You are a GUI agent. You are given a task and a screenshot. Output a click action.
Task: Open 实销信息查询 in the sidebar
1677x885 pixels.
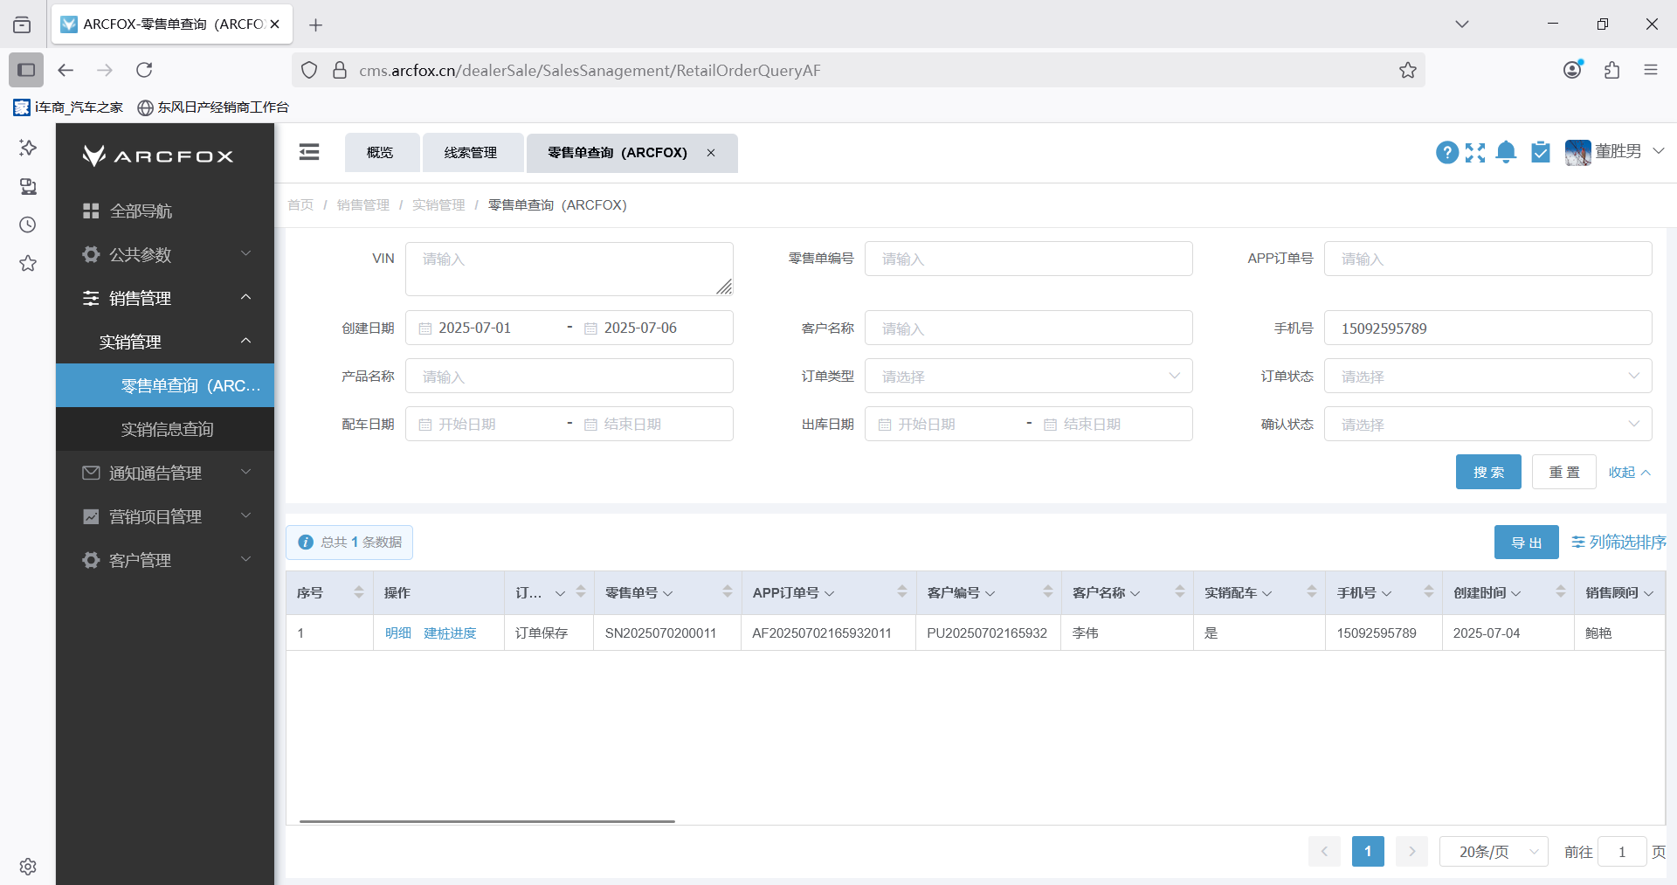(x=165, y=429)
